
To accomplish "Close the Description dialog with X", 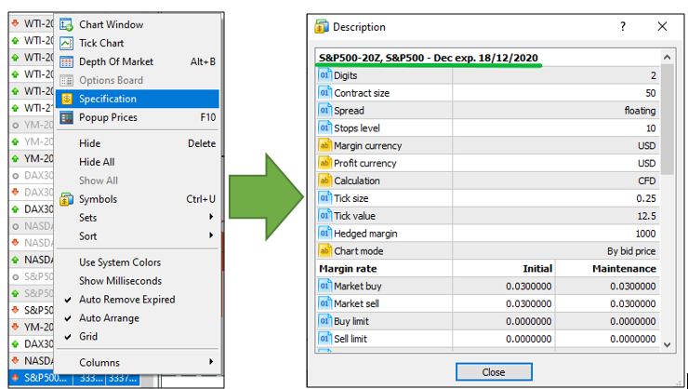I will click(663, 27).
